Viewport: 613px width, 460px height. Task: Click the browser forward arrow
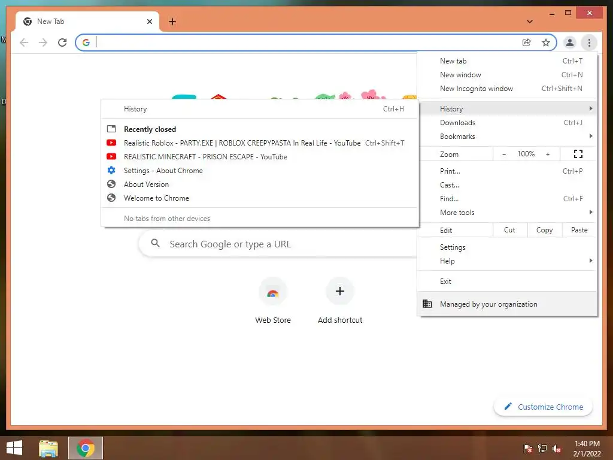(x=43, y=43)
